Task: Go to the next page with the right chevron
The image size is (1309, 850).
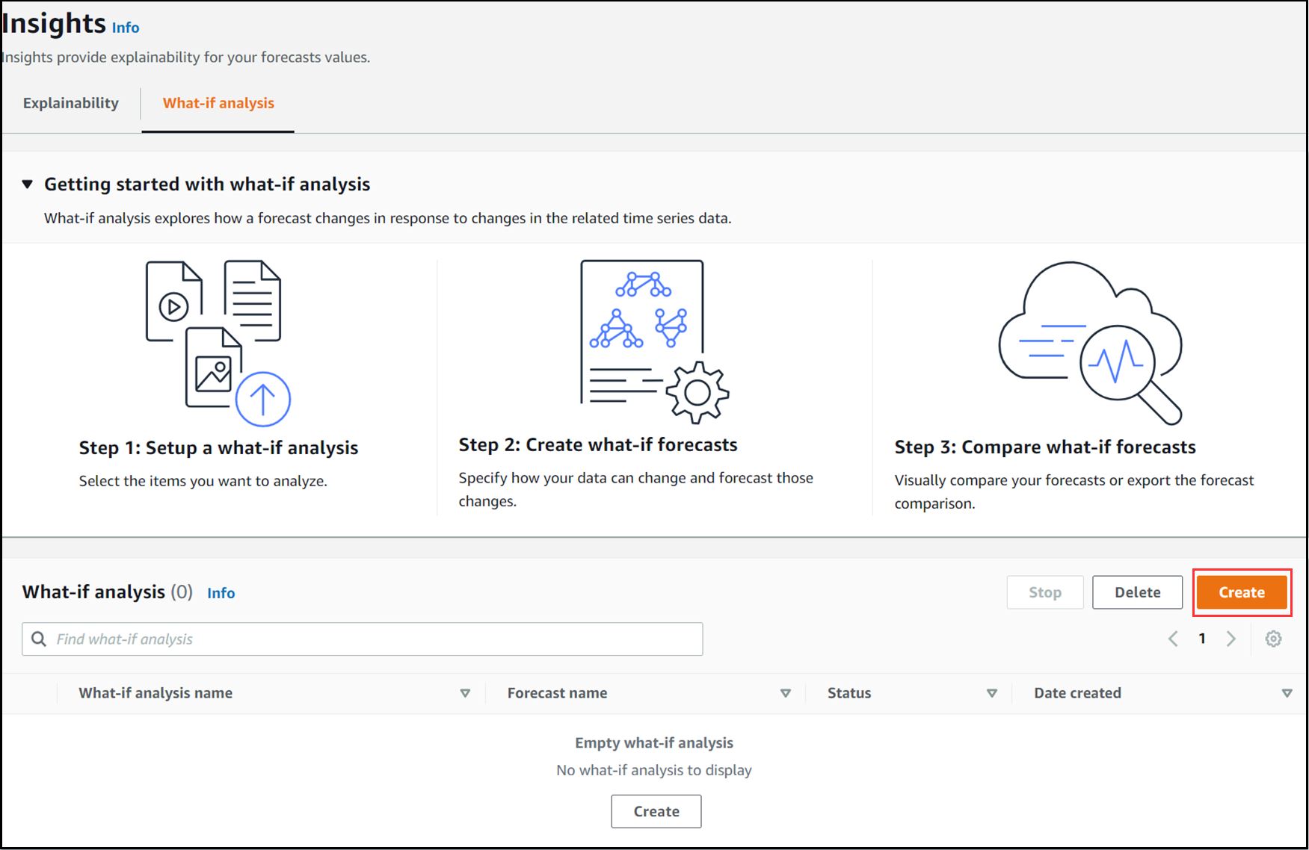Action: (1231, 639)
